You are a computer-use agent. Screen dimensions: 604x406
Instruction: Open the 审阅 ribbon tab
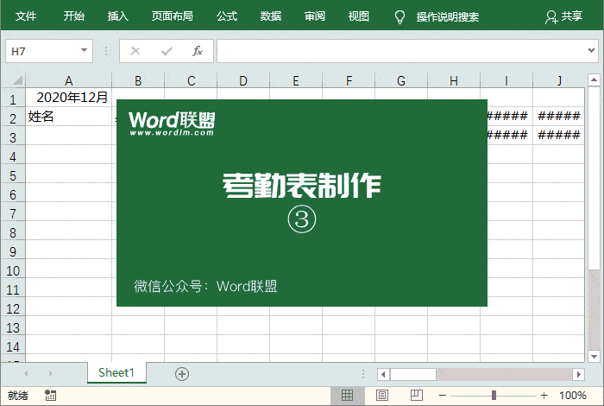315,16
